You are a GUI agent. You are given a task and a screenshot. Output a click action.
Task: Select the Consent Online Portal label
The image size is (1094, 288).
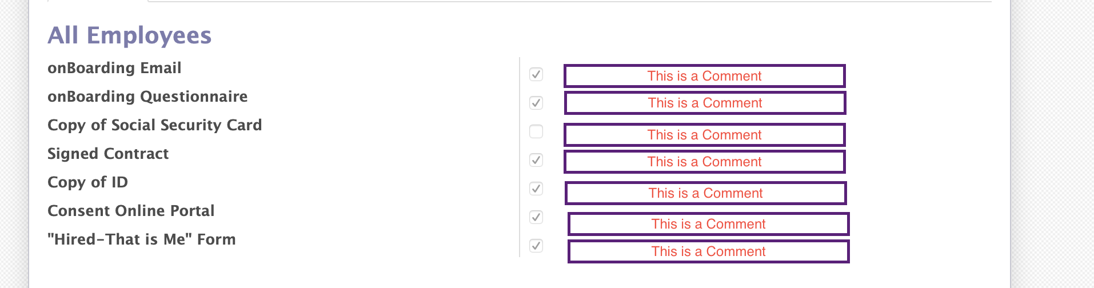pos(131,211)
